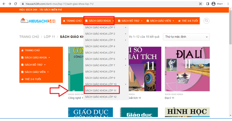232x121 pixels.
Task: Open the top SÁCH GIÁO KHOA menu
Action: coord(99,21)
